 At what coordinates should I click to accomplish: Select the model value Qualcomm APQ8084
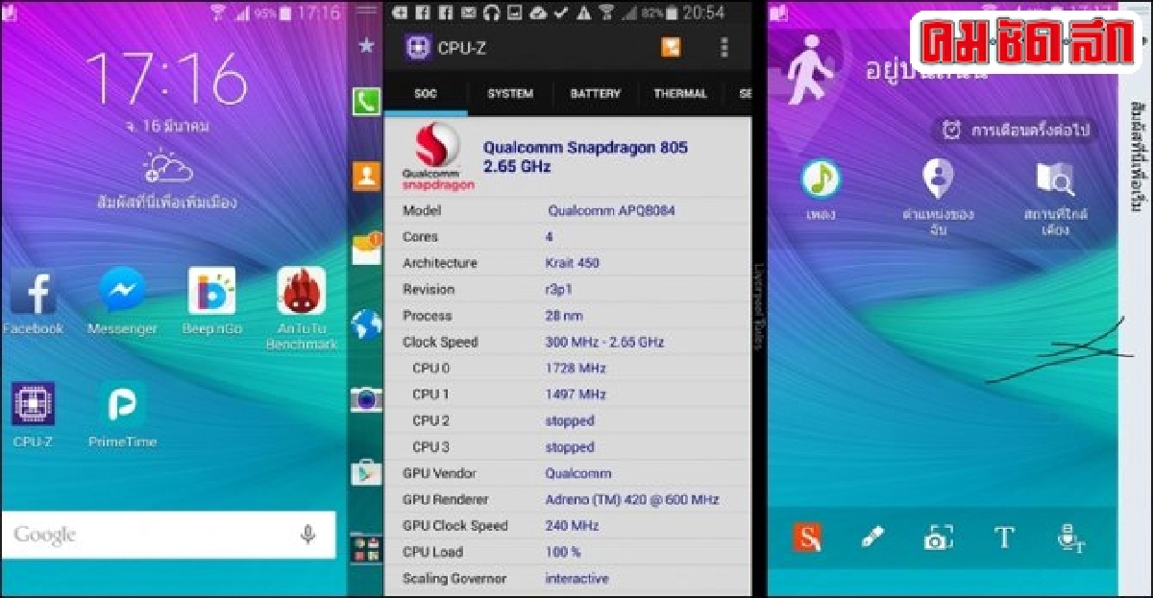611,210
